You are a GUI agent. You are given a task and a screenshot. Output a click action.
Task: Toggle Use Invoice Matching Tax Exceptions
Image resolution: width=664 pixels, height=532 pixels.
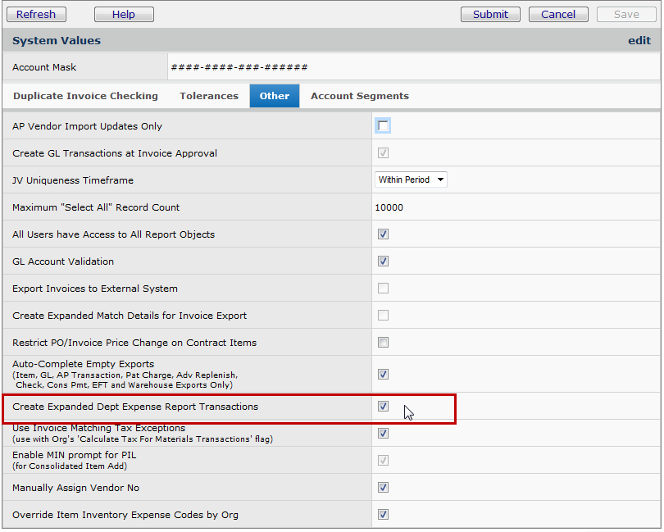pos(383,433)
